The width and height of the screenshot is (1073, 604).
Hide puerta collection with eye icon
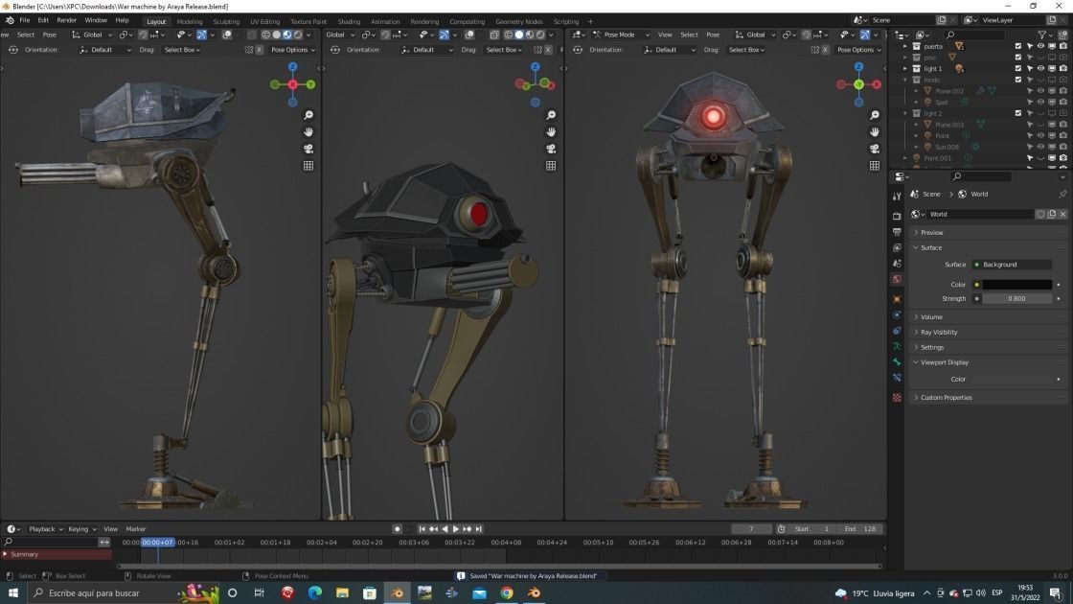[1040, 47]
